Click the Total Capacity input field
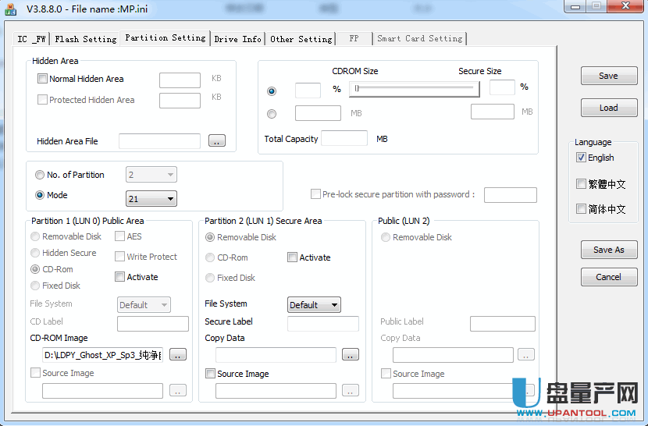 pos(344,139)
